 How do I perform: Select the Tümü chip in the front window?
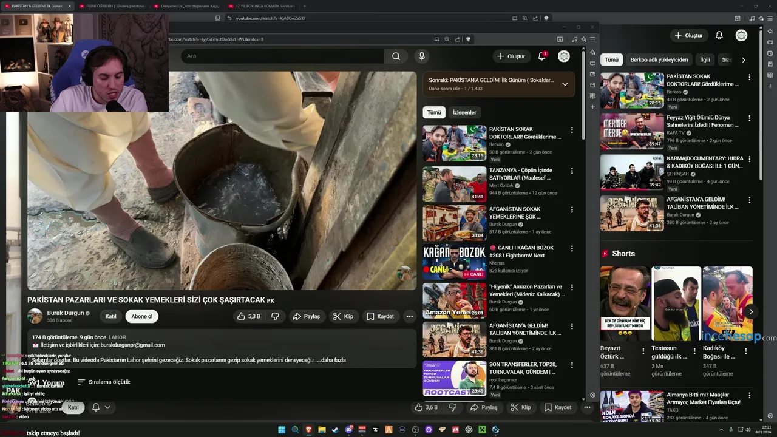[x=434, y=112]
